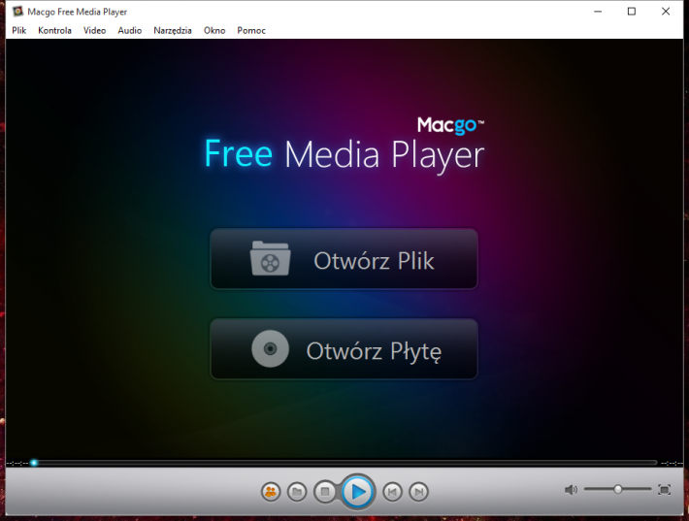689x521 pixels.
Task: Click the Macgo app icon in title bar
Action: coord(17,12)
